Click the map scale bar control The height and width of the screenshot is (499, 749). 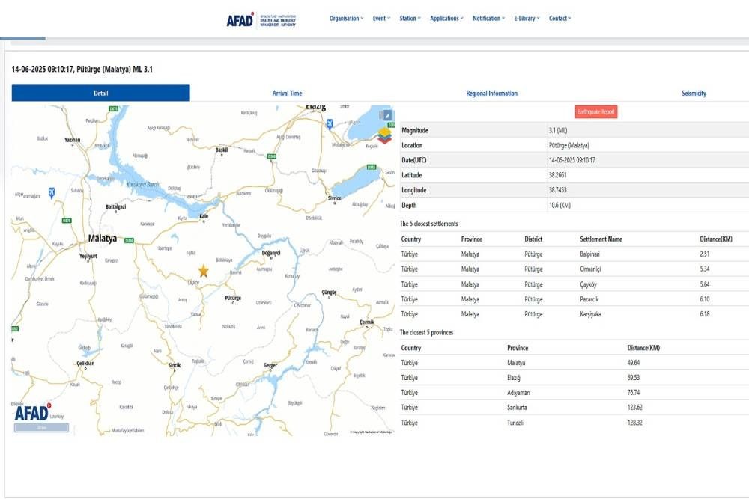pos(42,426)
